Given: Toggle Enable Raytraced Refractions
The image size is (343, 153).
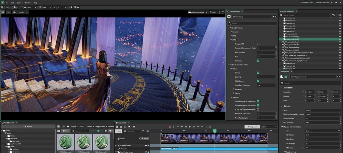Looking at the screenshot, I should tap(258, 106).
